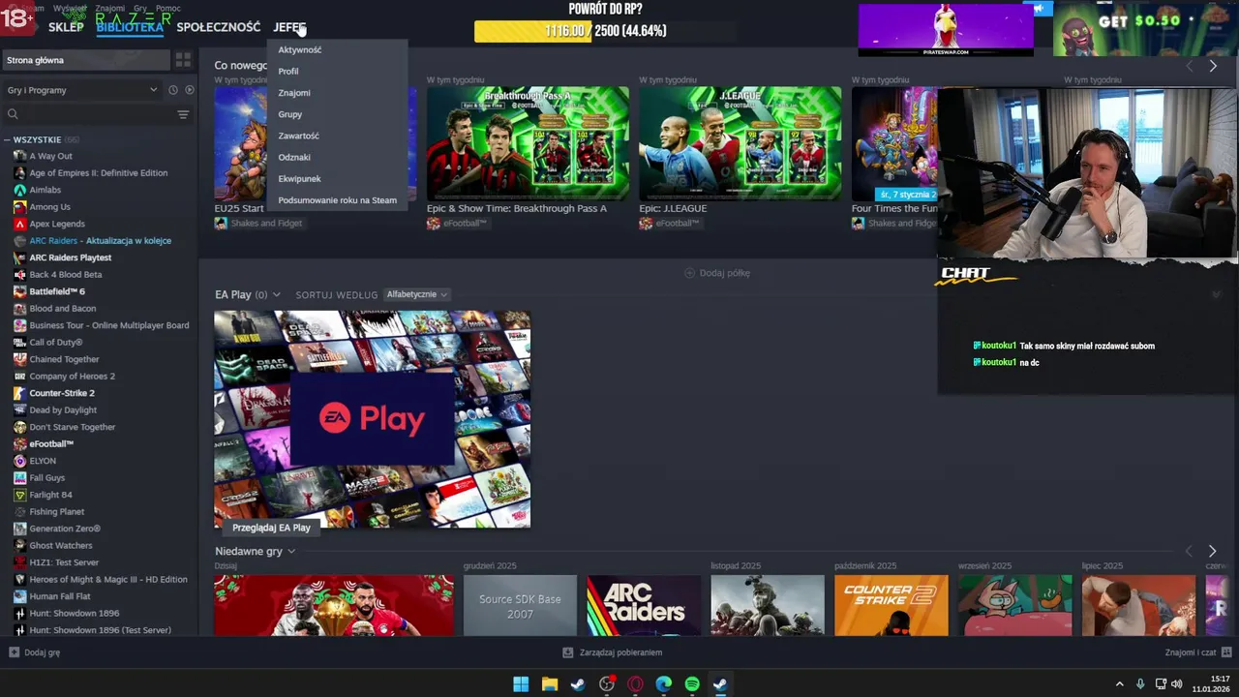
Task: Click Przeglądaj EA Play button
Action: coord(271,528)
